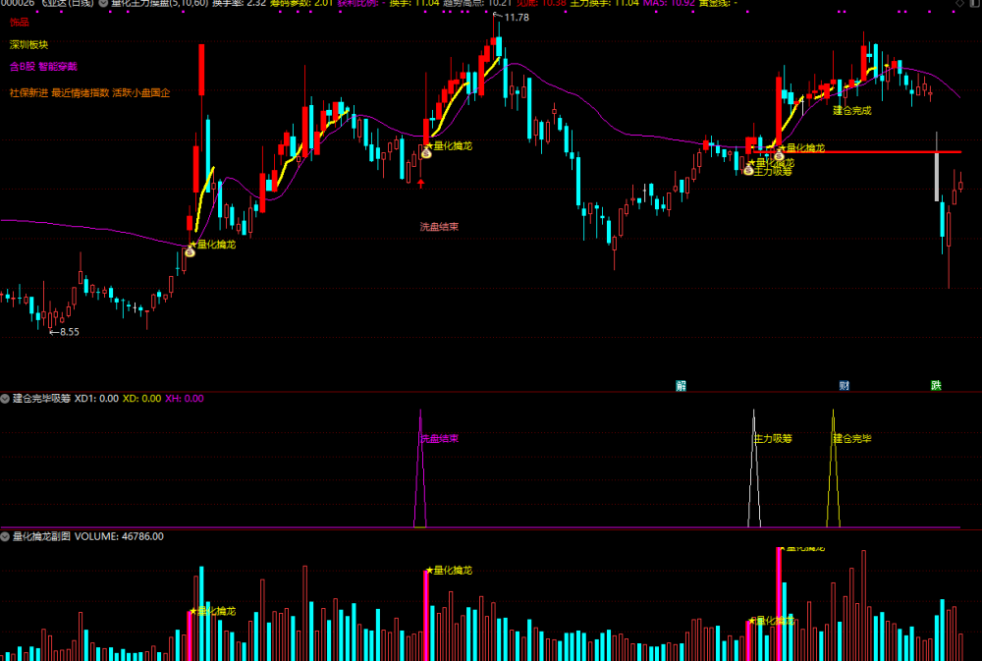Viewport: 982px width, 661px height.
Task: Open the 量化擒龙副图 indicator name menu
Action: click(41, 537)
